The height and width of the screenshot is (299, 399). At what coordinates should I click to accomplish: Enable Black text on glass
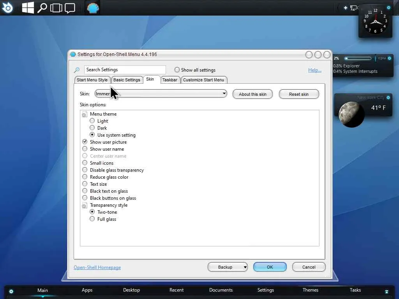pyautogui.click(x=85, y=191)
